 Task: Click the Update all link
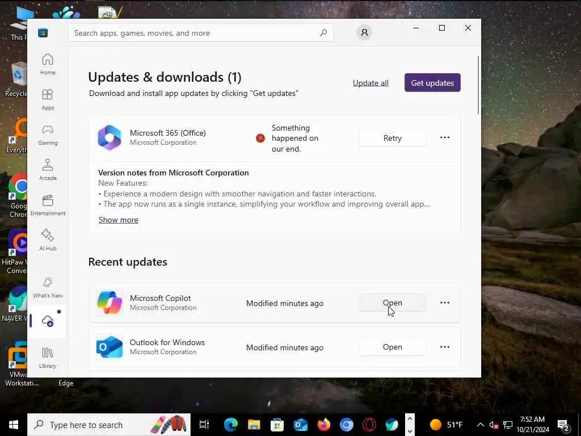coord(371,83)
